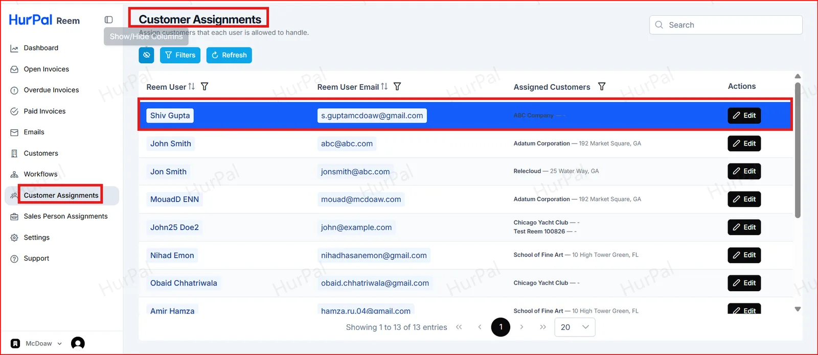Click Relecloud assigned customer text

527,171
